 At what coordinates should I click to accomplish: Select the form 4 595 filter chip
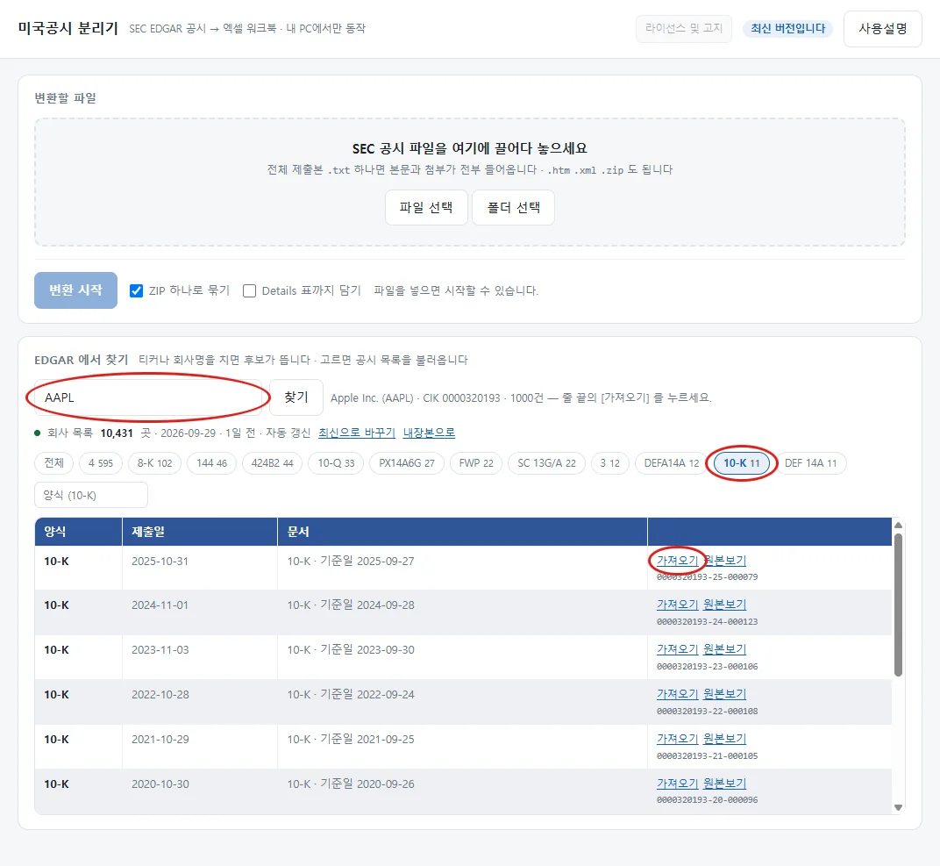[x=101, y=463]
